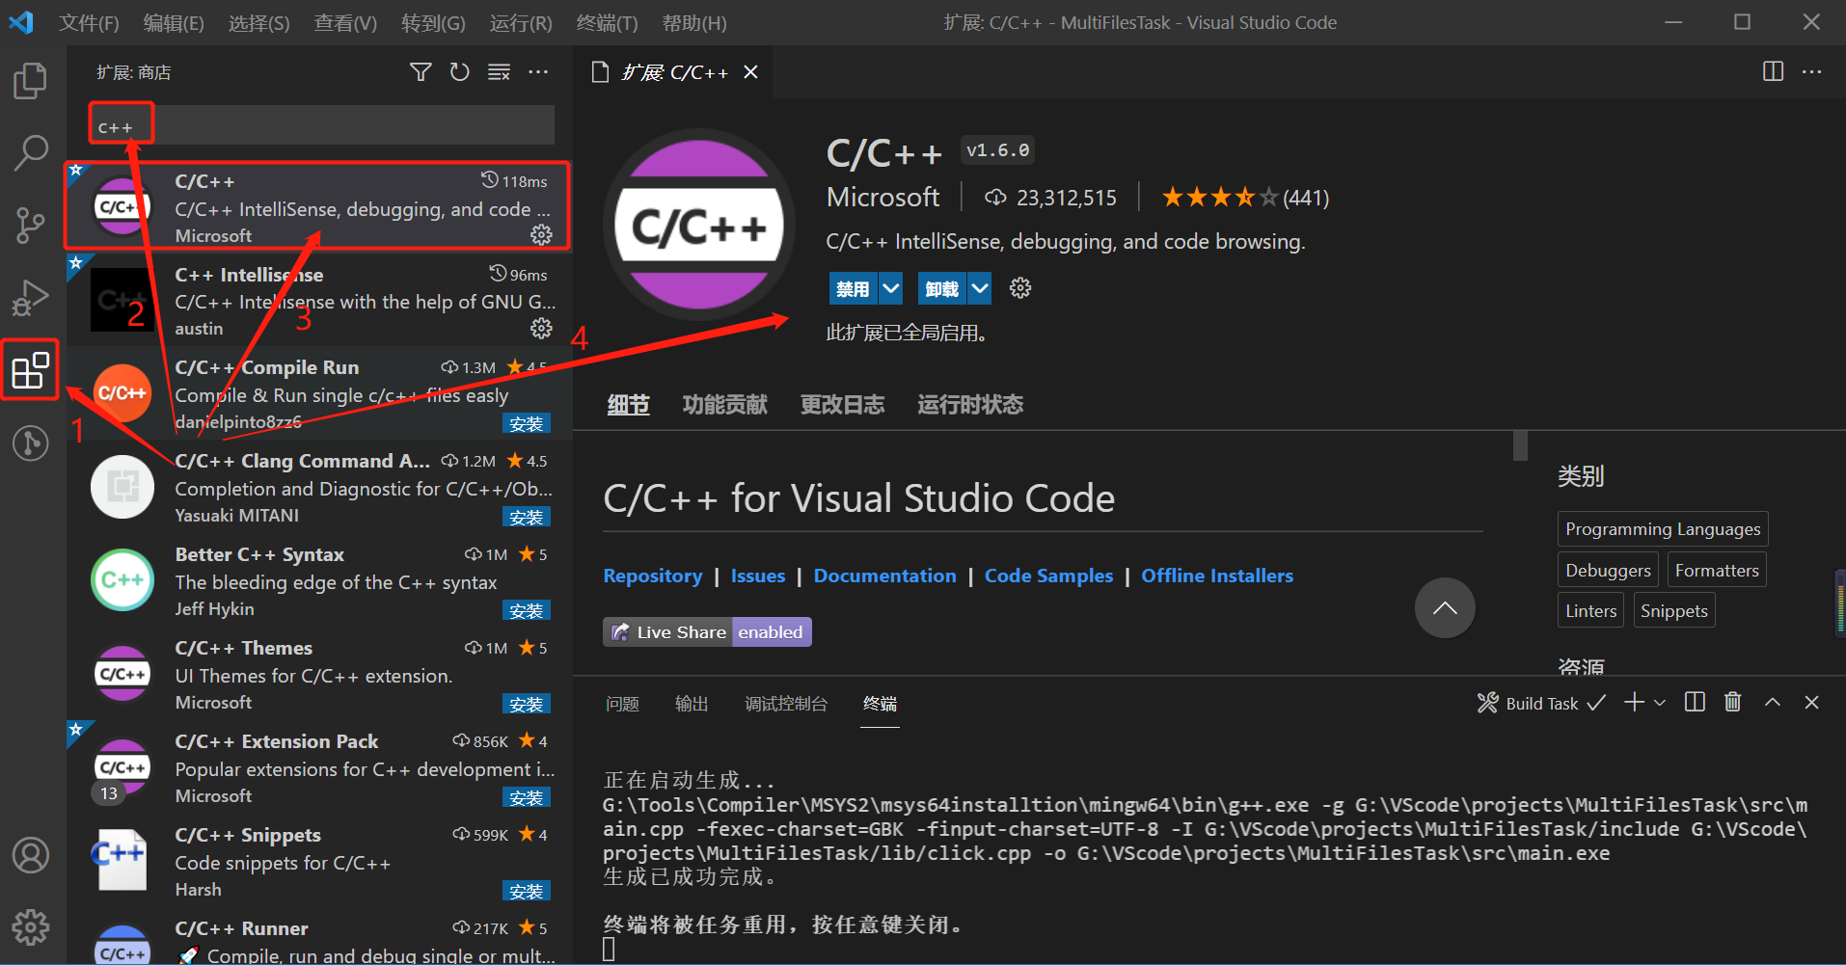The image size is (1846, 965).
Task: Install the C/C++ Themes extension
Action: tap(527, 705)
